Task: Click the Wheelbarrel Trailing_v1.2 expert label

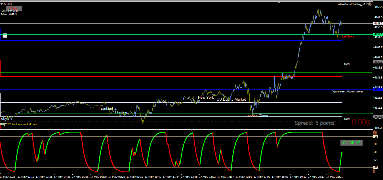Action: click(x=353, y=4)
